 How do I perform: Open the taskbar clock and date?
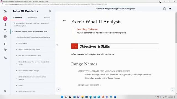pos(171,97)
